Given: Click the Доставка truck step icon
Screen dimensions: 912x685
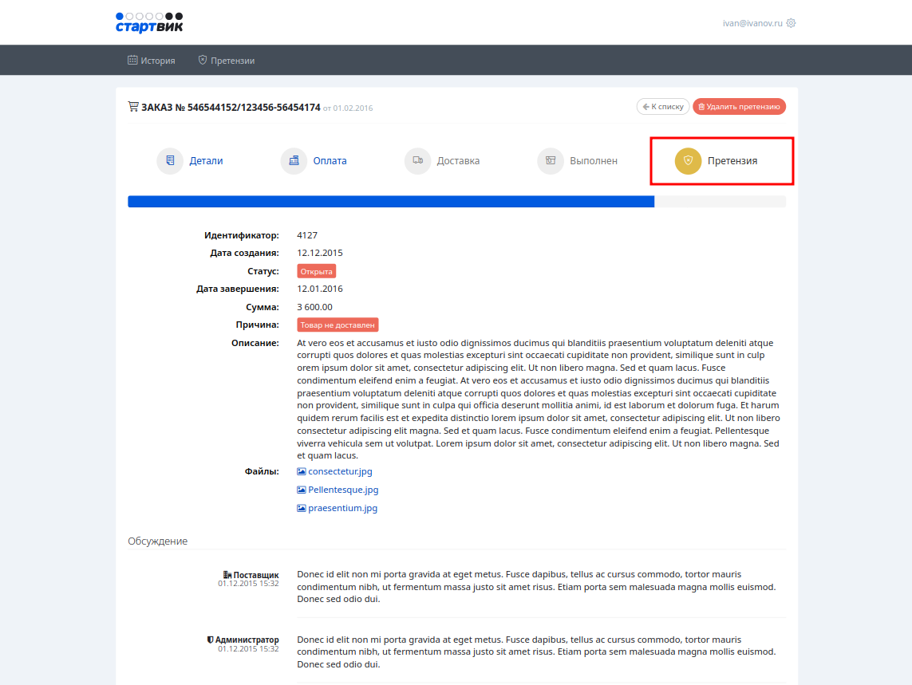Looking at the screenshot, I should [x=417, y=160].
